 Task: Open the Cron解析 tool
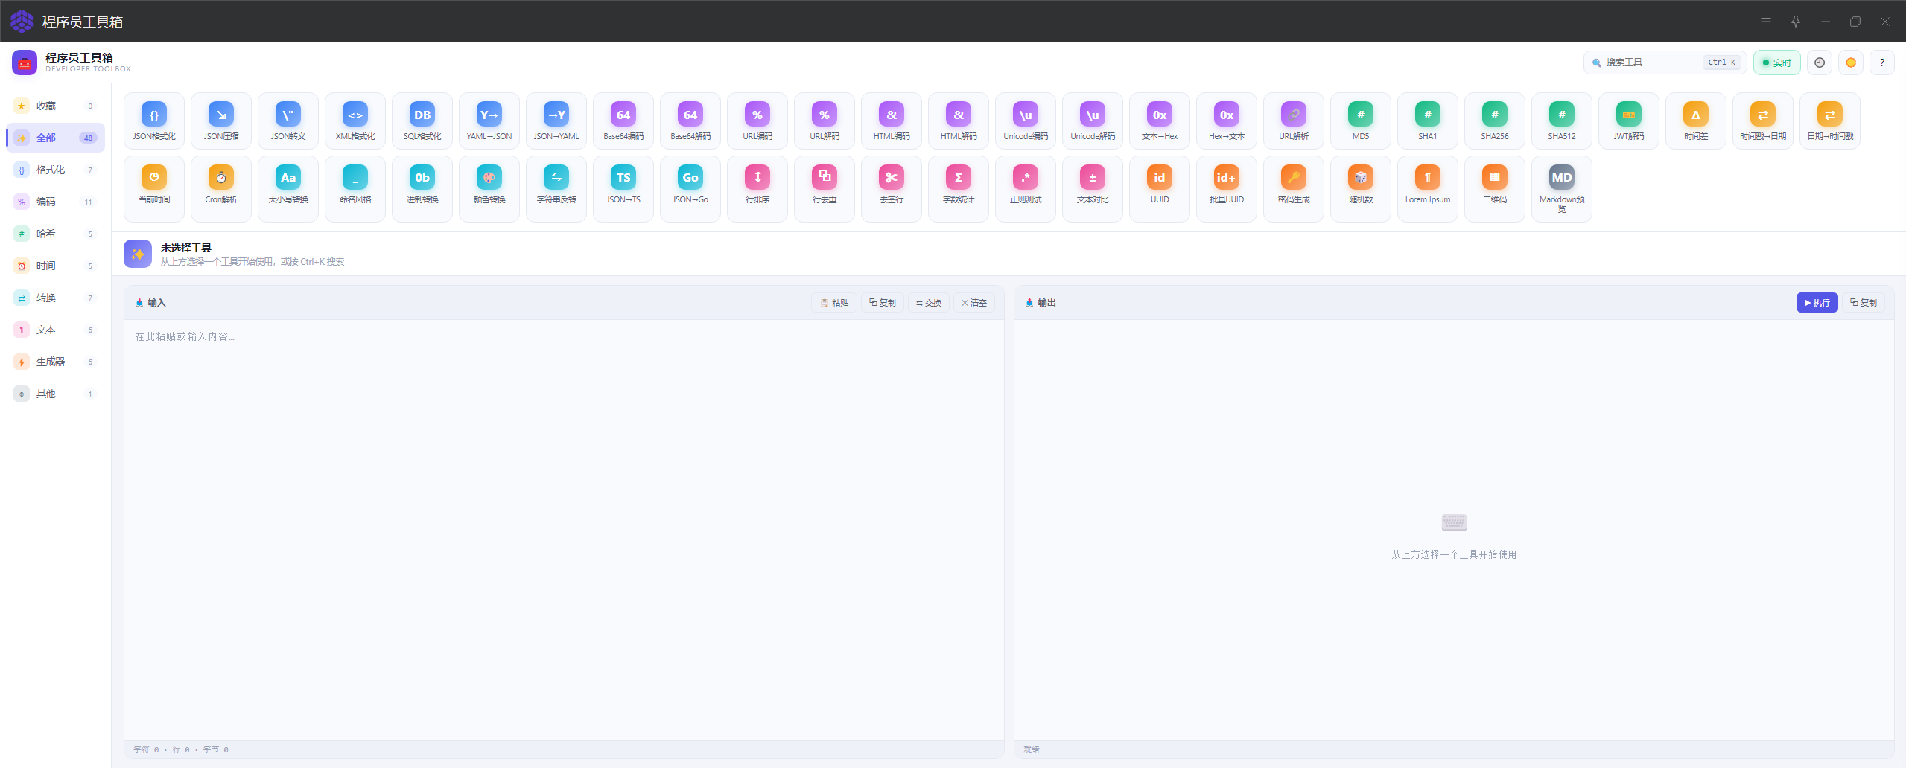pyautogui.click(x=221, y=188)
